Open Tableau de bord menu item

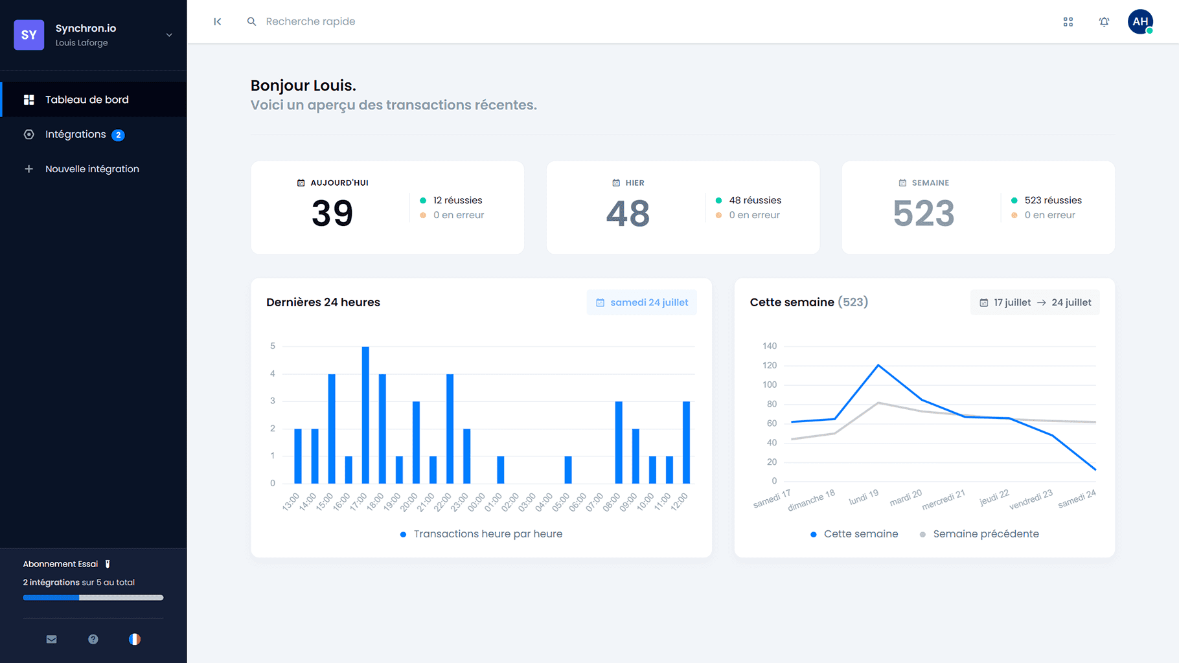pos(93,100)
